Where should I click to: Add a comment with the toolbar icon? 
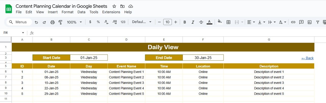(301, 22)
